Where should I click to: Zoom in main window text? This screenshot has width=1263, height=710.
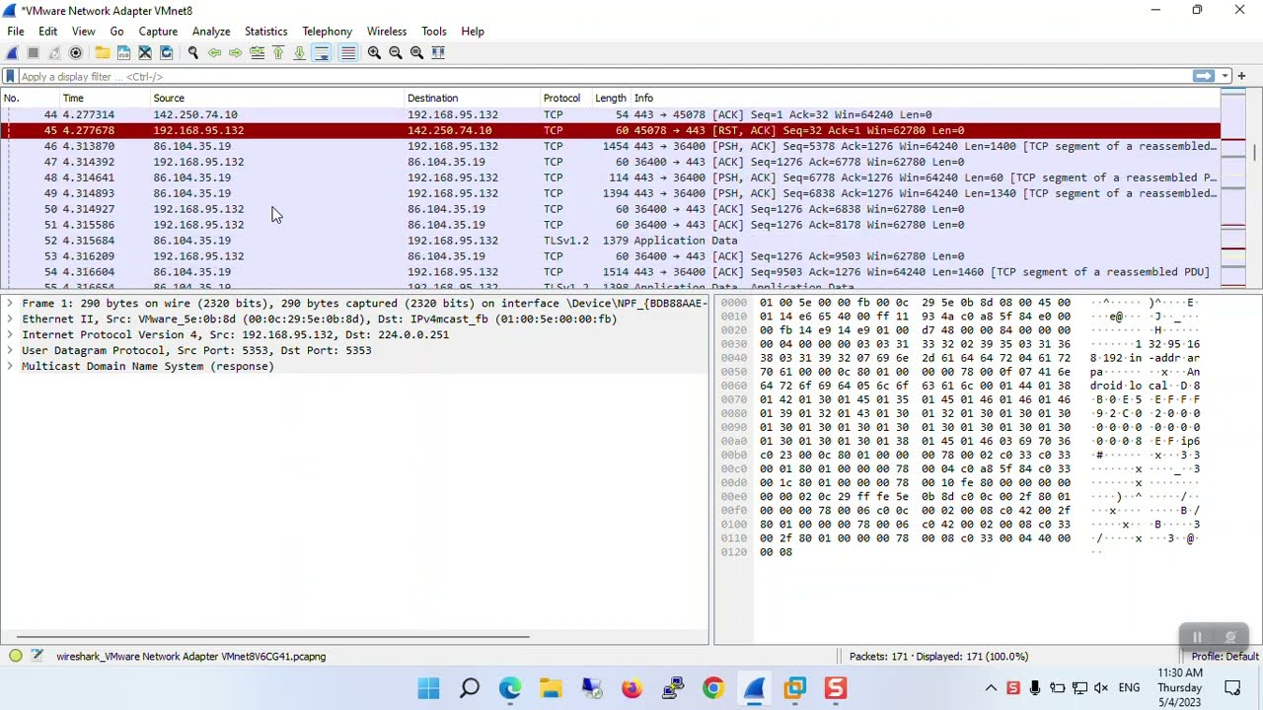point(374,53)
